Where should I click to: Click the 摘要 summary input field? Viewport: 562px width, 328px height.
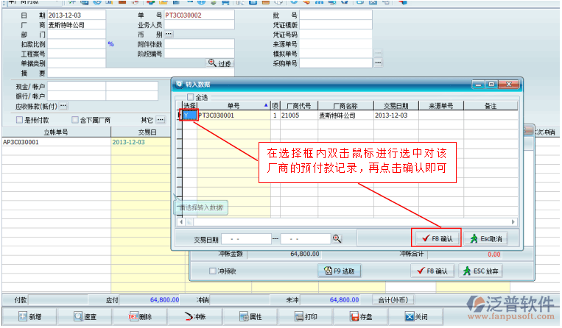tap(141, 73)
